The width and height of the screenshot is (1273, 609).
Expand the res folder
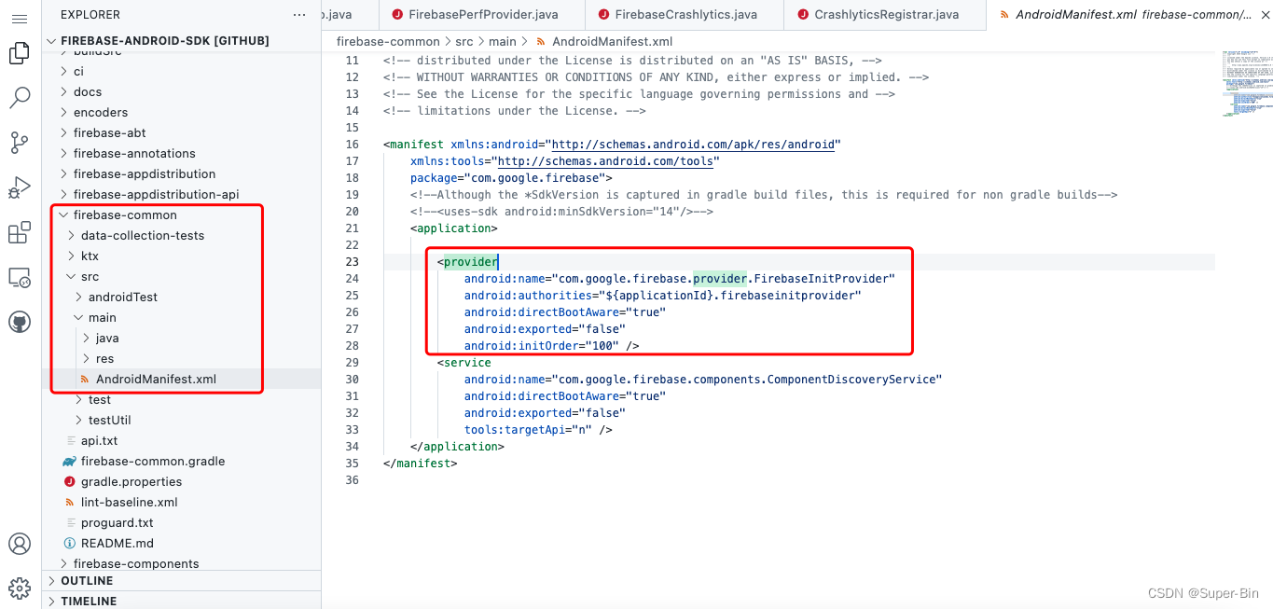click(182, 358)
